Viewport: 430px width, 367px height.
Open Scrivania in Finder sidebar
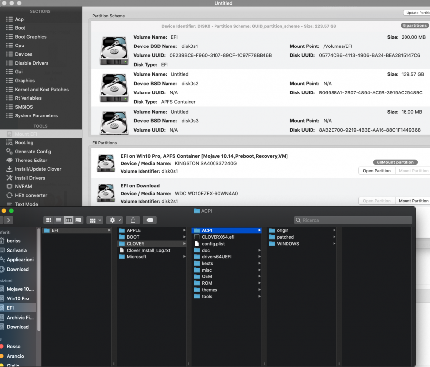[18, 250]
